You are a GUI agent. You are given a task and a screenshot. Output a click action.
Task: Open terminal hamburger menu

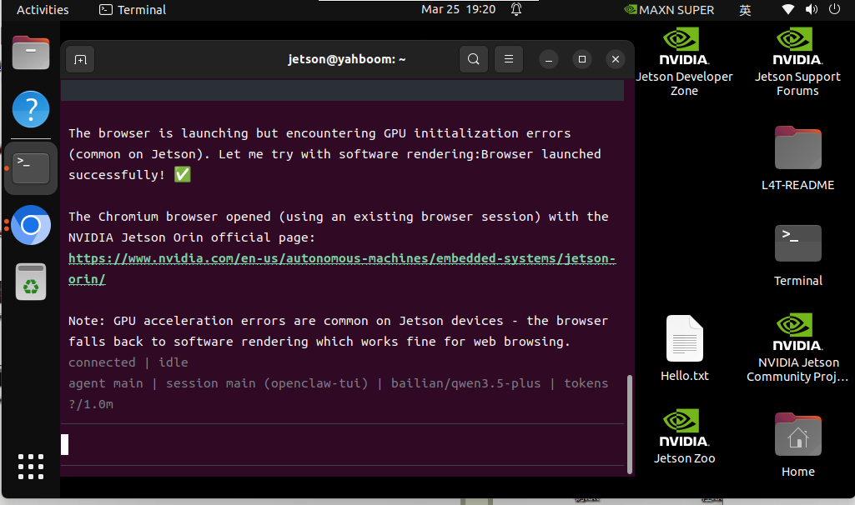[508, 59]
